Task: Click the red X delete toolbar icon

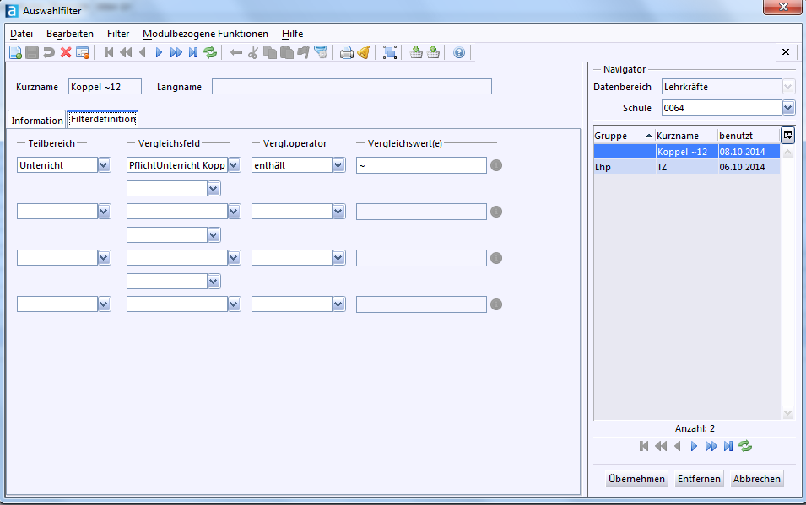Action: tap(66, 52)
